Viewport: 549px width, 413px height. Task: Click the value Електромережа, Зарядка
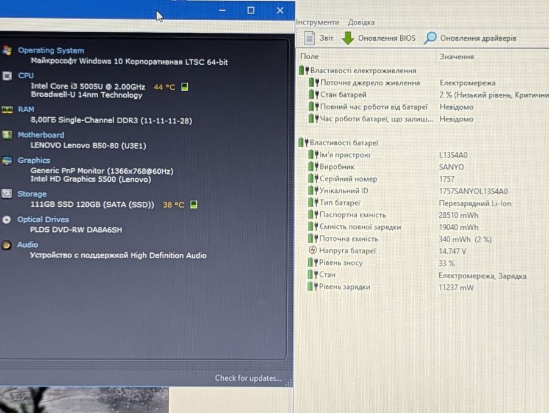[x=483, y=276]
